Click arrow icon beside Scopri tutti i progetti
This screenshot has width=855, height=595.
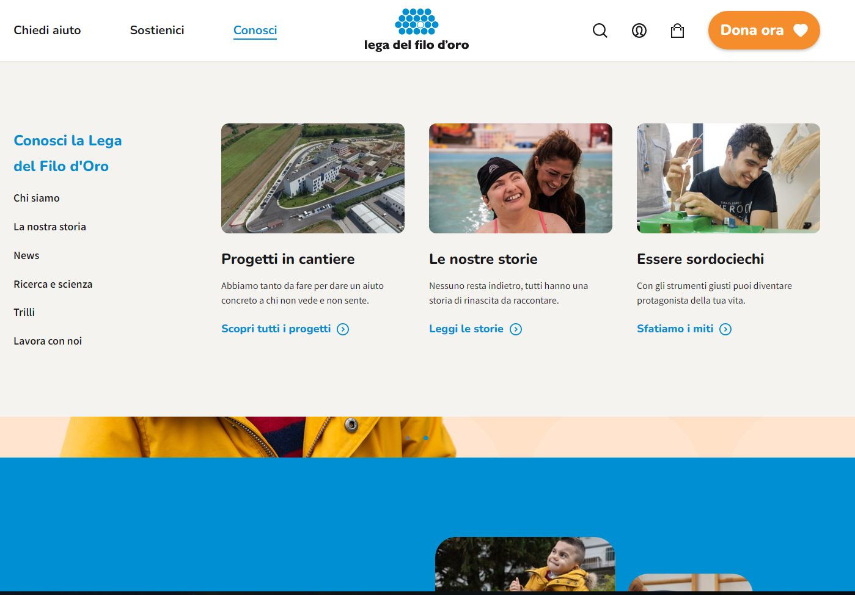pos(343,329)
